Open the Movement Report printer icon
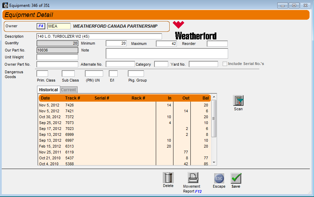 (193, 178)
